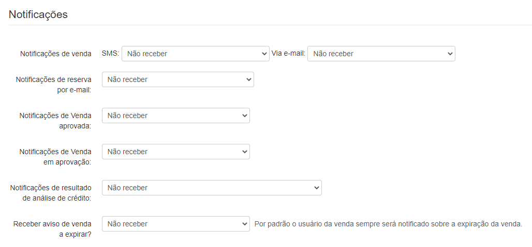Viewport: 532px width, 247px height.
Task: Click the 'Notificações de reserva por e-mail' label
Action: coord(54,84)
